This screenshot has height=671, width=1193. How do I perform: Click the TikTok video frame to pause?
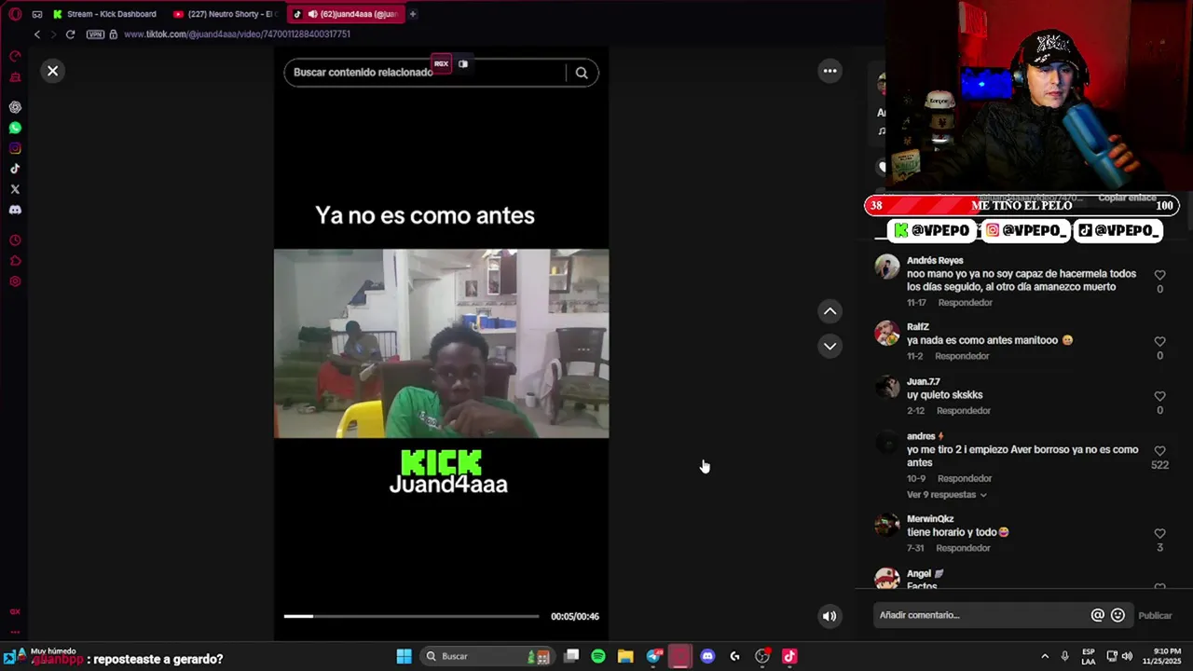[x=441, y=343]
